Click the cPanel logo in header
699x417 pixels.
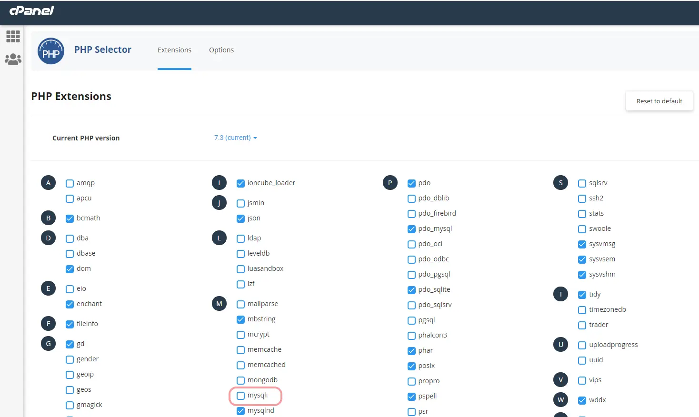click(32, 10)
